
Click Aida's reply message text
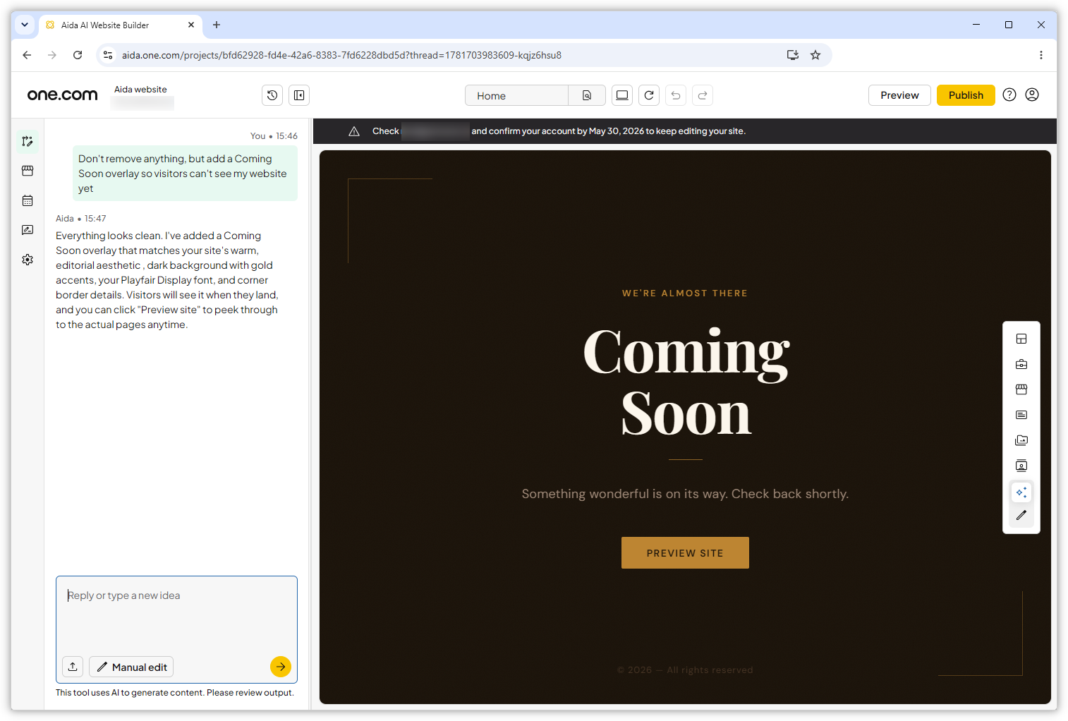[168, 280]
